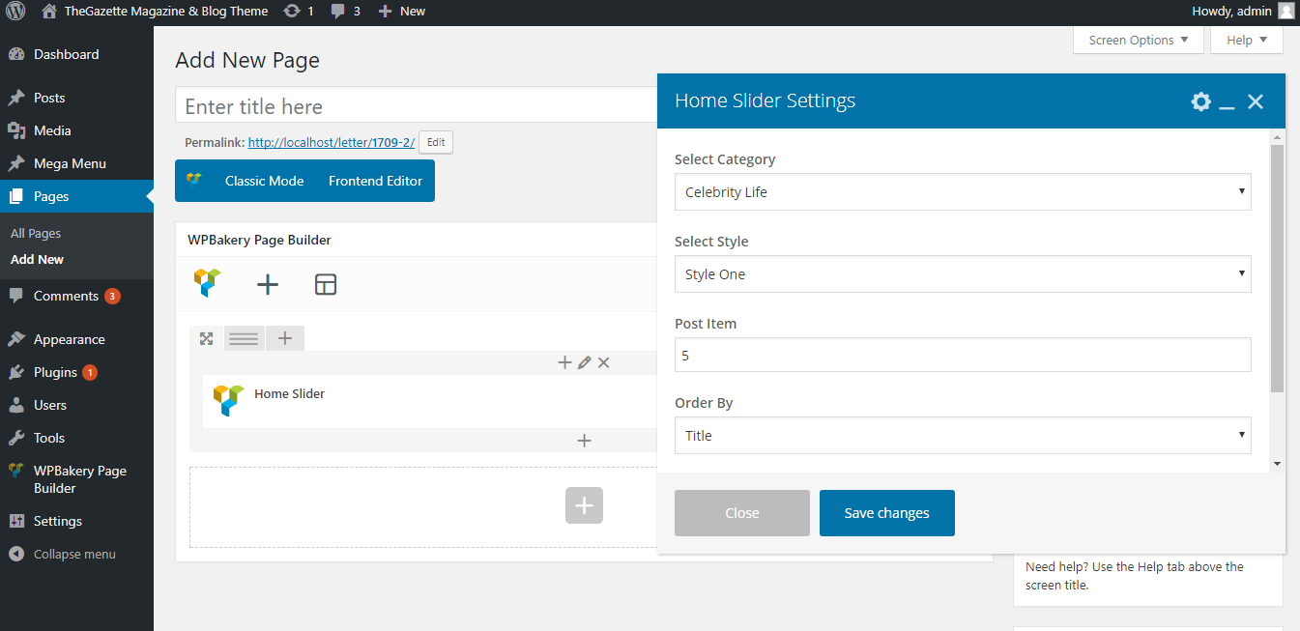Click the WPBakery add element plus icon

click(x=268, y=284)
